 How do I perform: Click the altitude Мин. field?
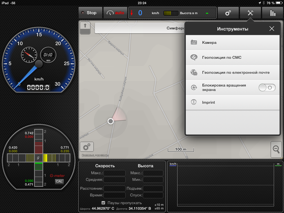click(x=153, y=180)
